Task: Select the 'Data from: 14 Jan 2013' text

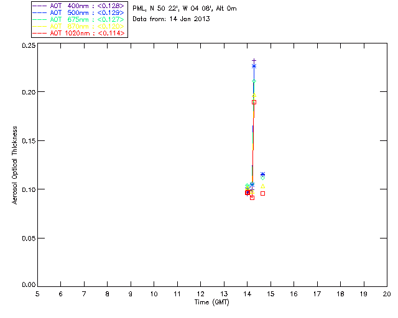Action: point(171,19)
